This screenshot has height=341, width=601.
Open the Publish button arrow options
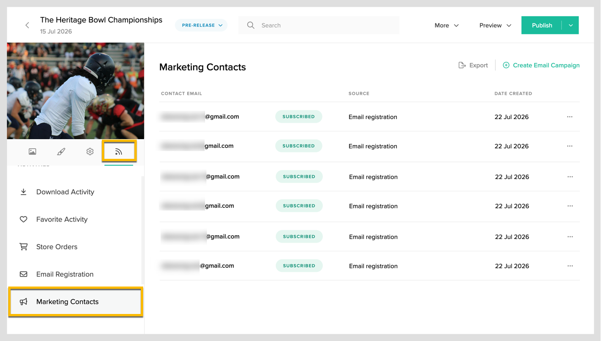(x=571, y=25)
